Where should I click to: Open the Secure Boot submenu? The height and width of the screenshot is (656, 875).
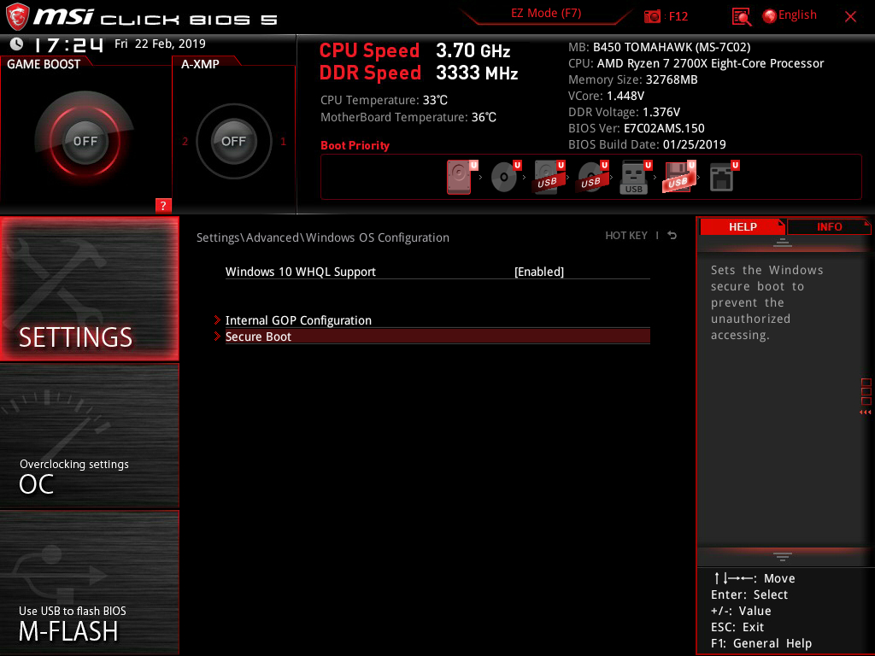click(x=258, y=337)
